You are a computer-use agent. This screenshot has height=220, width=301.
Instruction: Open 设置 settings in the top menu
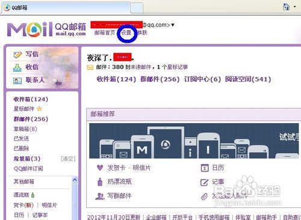(x=126, y=32)
